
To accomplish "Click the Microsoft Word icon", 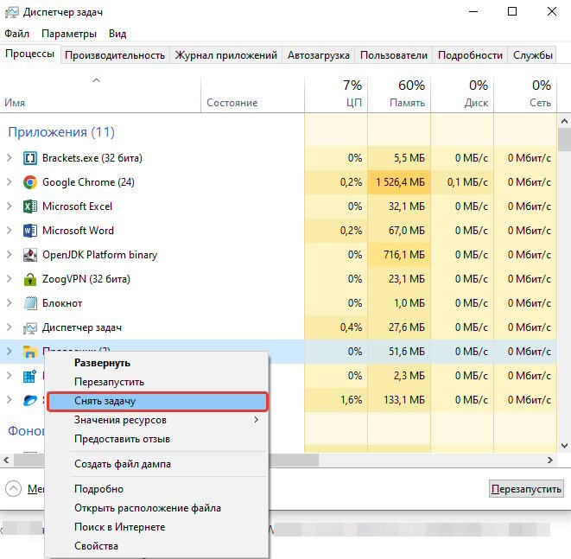I will click(x=30, y=231).
